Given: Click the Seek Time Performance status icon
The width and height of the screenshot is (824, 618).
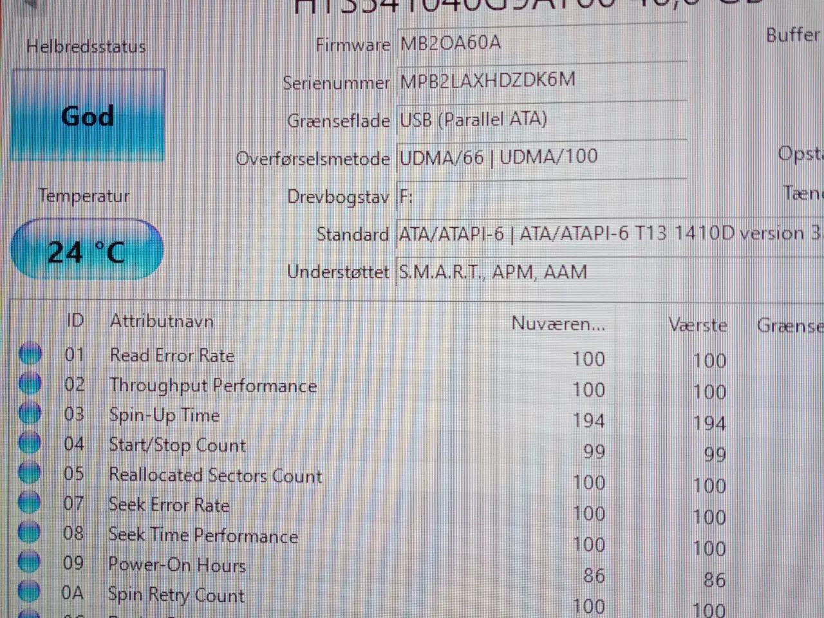Looking at the screenshot, I should coord(30,533).
